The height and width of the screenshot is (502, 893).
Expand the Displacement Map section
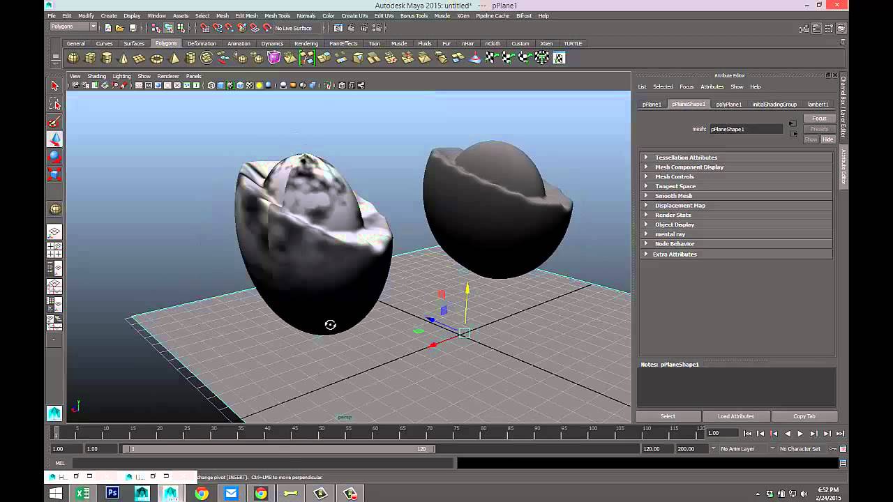736,206
